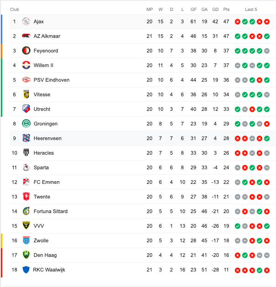Click the Vitesse club crest
The image size is (276, 287).
tap(26, 94)
